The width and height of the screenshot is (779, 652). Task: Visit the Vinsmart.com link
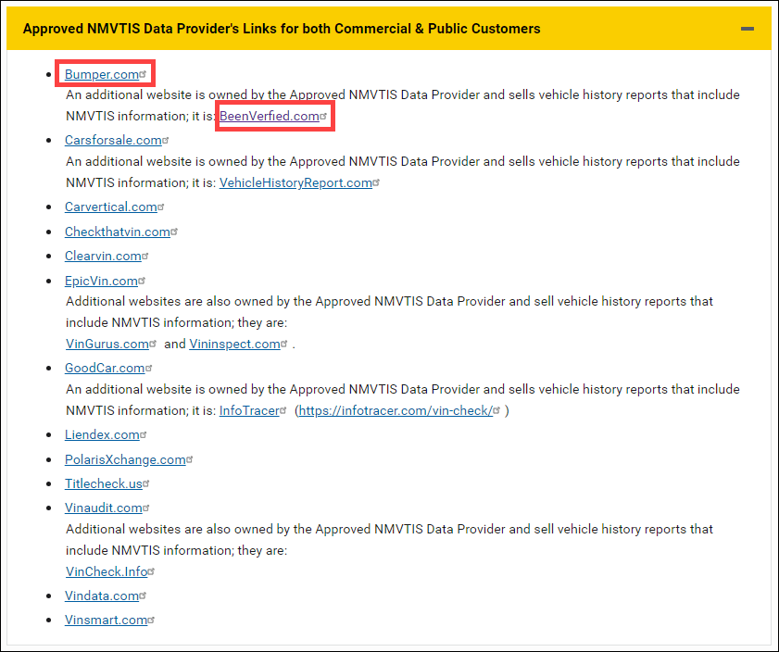click(x=107, y=621)
